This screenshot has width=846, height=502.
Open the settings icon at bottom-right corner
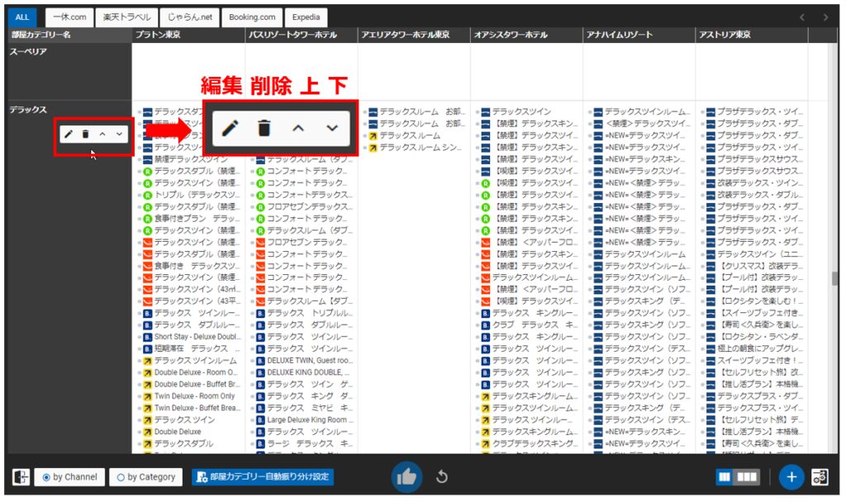tap(820, 476)
